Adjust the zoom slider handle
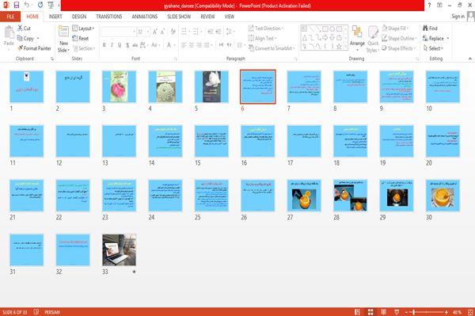The width and height of the screenshot is (475, 316). click(414, 312)
